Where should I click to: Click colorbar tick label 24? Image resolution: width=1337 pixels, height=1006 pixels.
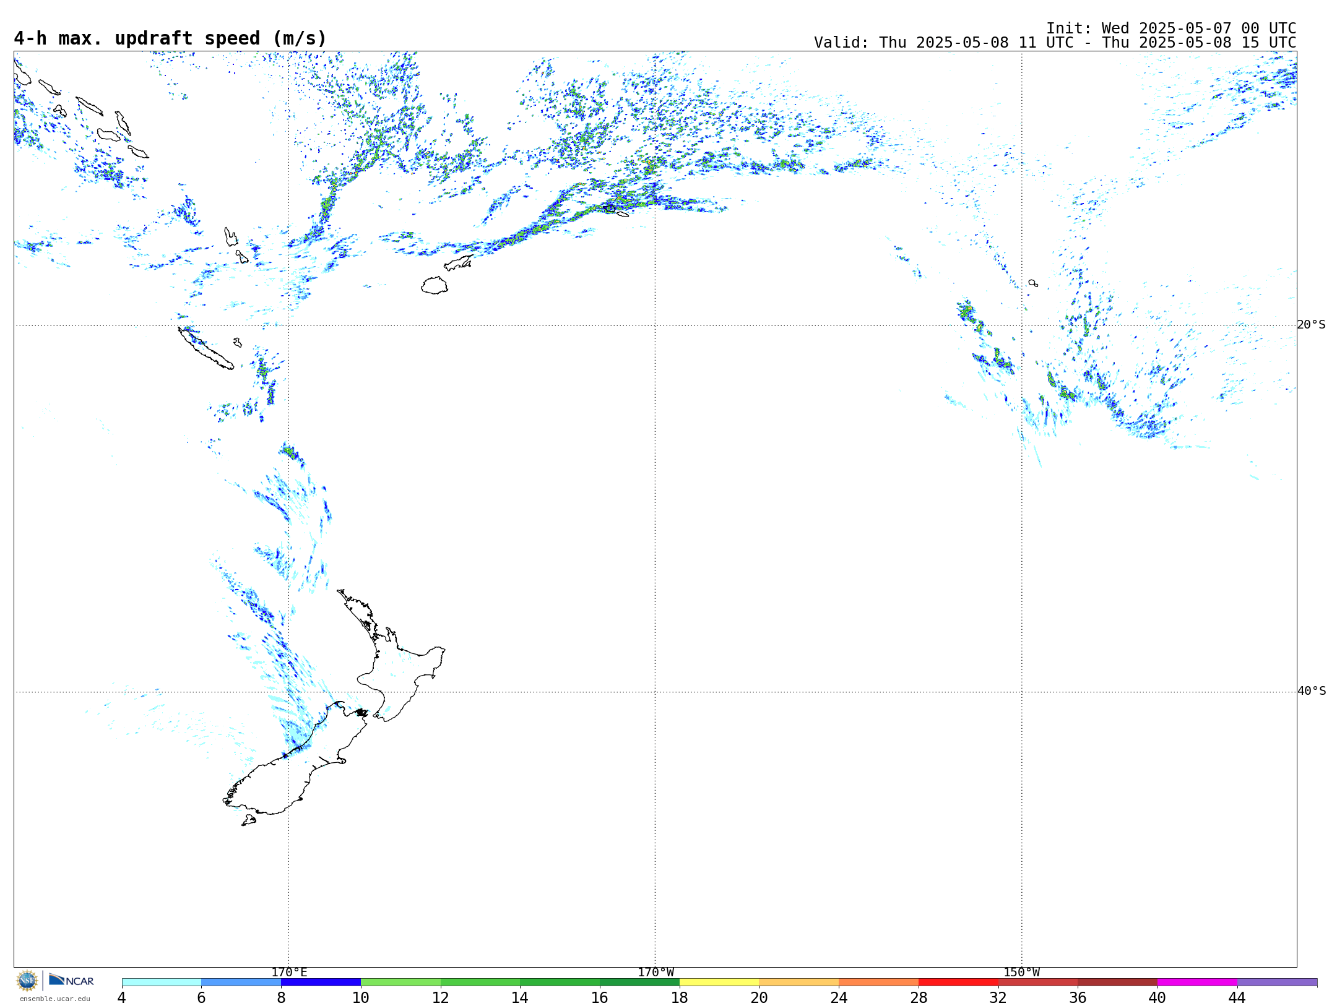point(839,997)
